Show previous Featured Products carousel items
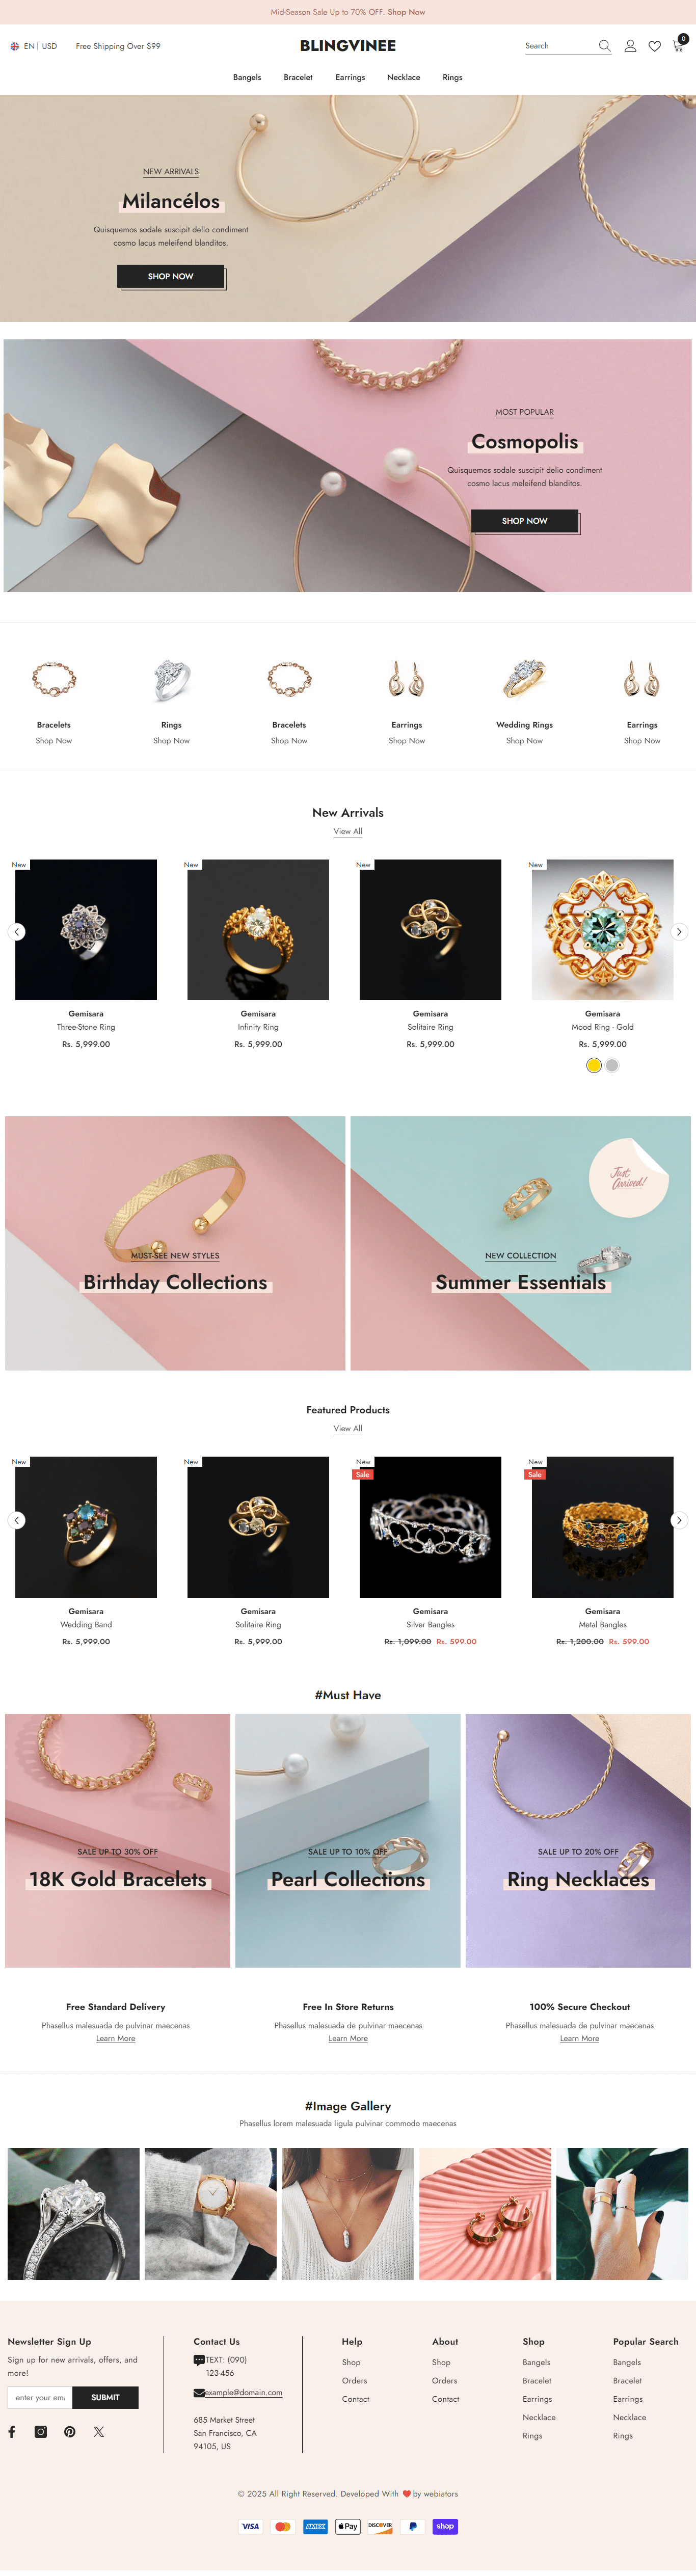This screenshot has width=696, height=2576. tap(17, 1520)
